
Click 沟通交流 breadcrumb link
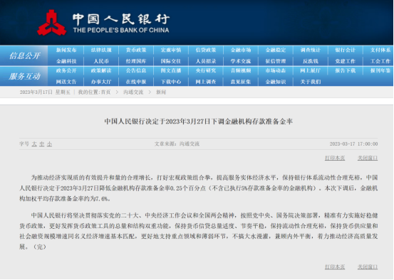(133, 92)
